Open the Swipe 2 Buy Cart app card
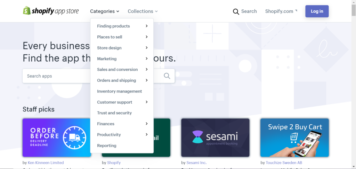The height and width of the screenshot is (169, 356). 294,137
